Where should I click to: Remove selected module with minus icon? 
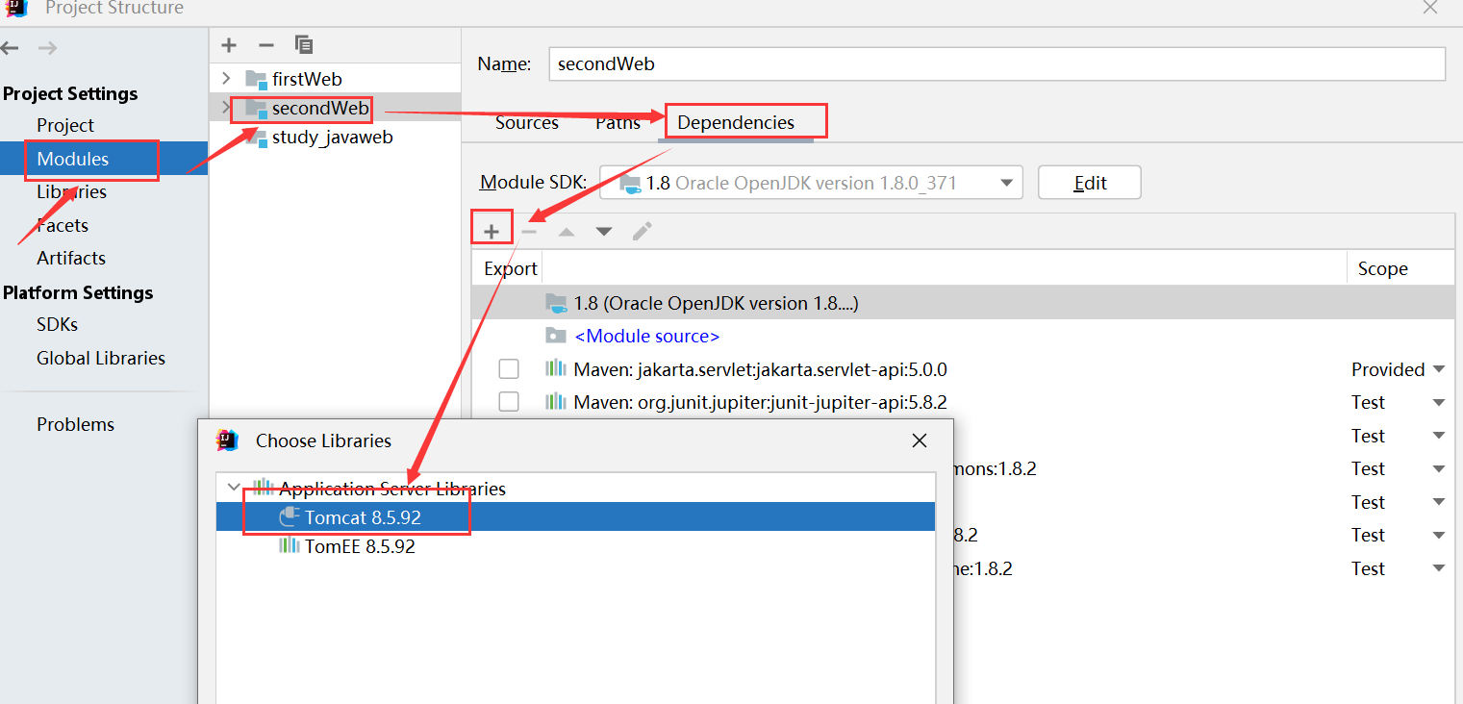coord(266,44)
